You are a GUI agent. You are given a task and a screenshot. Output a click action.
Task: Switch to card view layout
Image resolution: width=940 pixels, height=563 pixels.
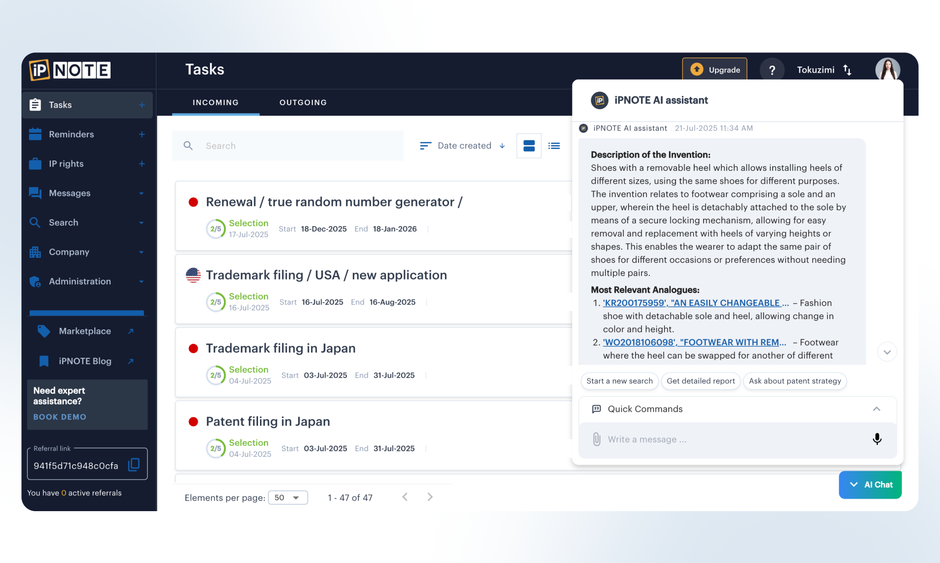tap(528, 146)
